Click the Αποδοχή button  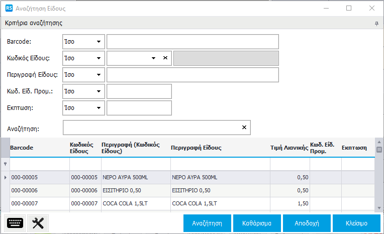[x=307, y=222]
